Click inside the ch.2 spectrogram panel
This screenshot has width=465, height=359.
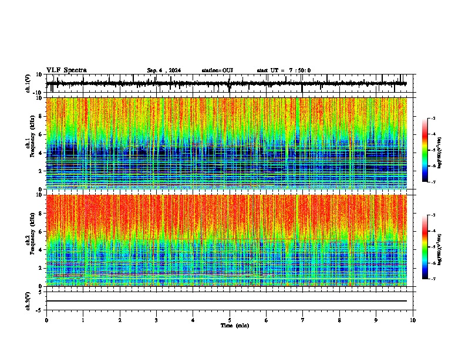(226, 241)
